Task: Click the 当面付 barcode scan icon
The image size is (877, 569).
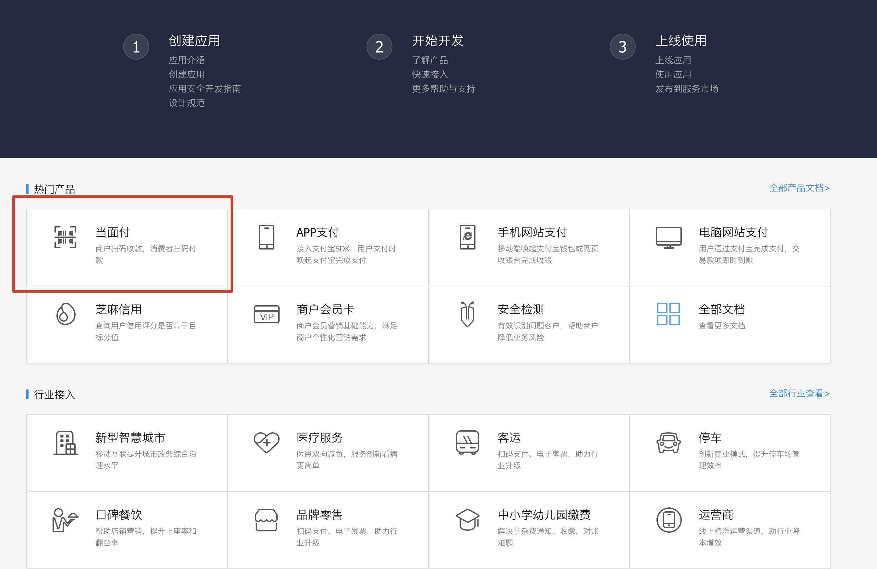Action: point(65,237)
